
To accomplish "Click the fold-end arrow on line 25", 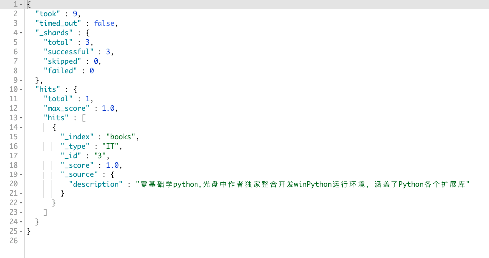I will click(21, 231).
